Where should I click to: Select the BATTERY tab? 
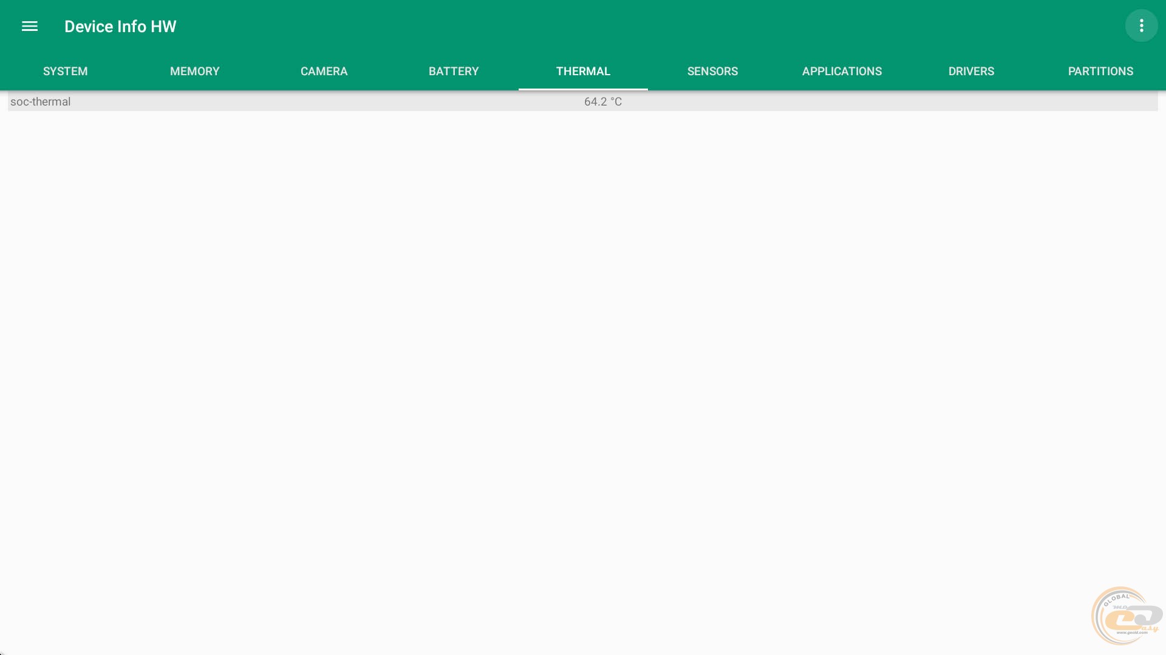454,71
